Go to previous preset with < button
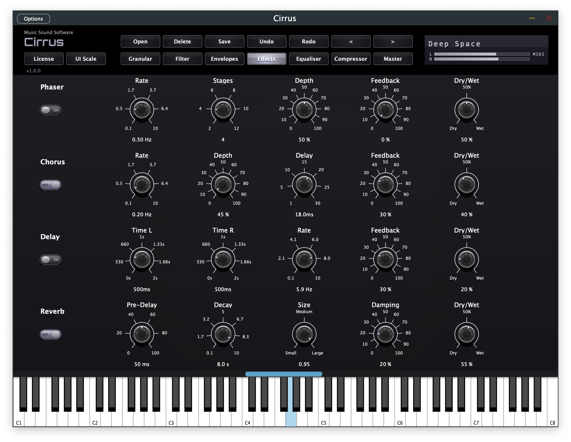Image resolution: width=571 pixels, height=442 pixels. click(351, 42)
